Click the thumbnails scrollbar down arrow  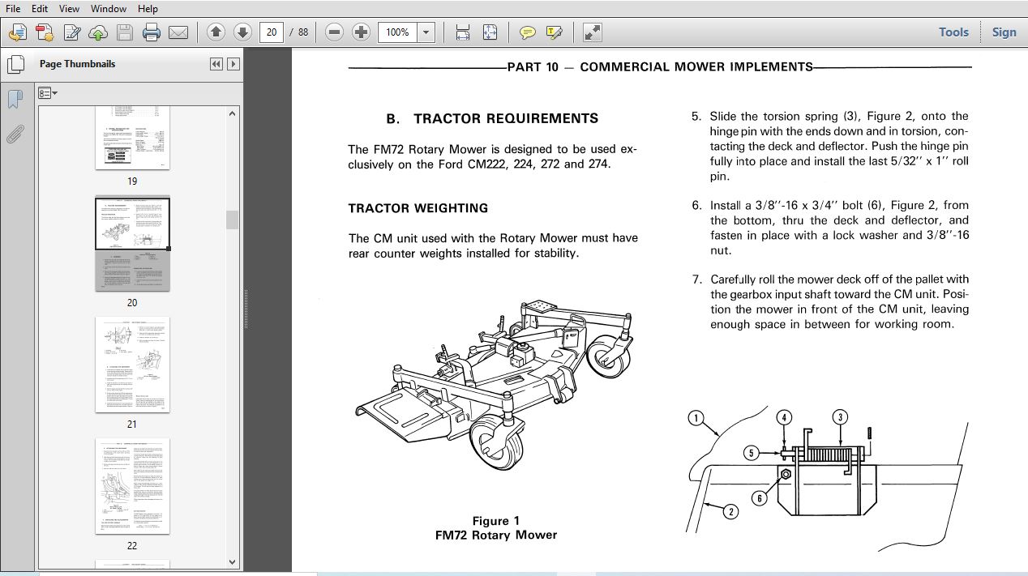click(233, 561)
